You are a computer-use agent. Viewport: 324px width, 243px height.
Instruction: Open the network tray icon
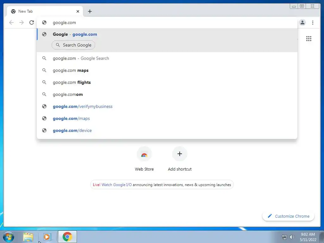[x=284, y=237]
